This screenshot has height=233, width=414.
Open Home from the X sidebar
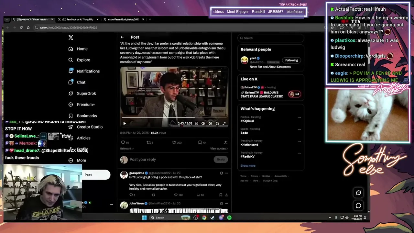tap(78, 49)
